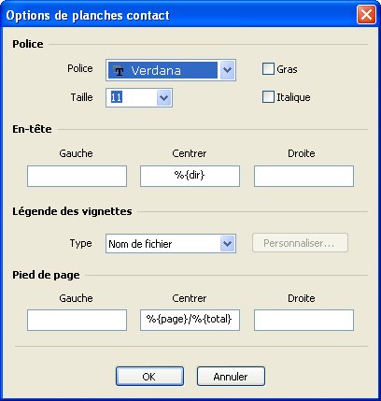This screenshot has height=401, width=381.
Task: Click the size value 11 in Taille
Action: [116, 97]
